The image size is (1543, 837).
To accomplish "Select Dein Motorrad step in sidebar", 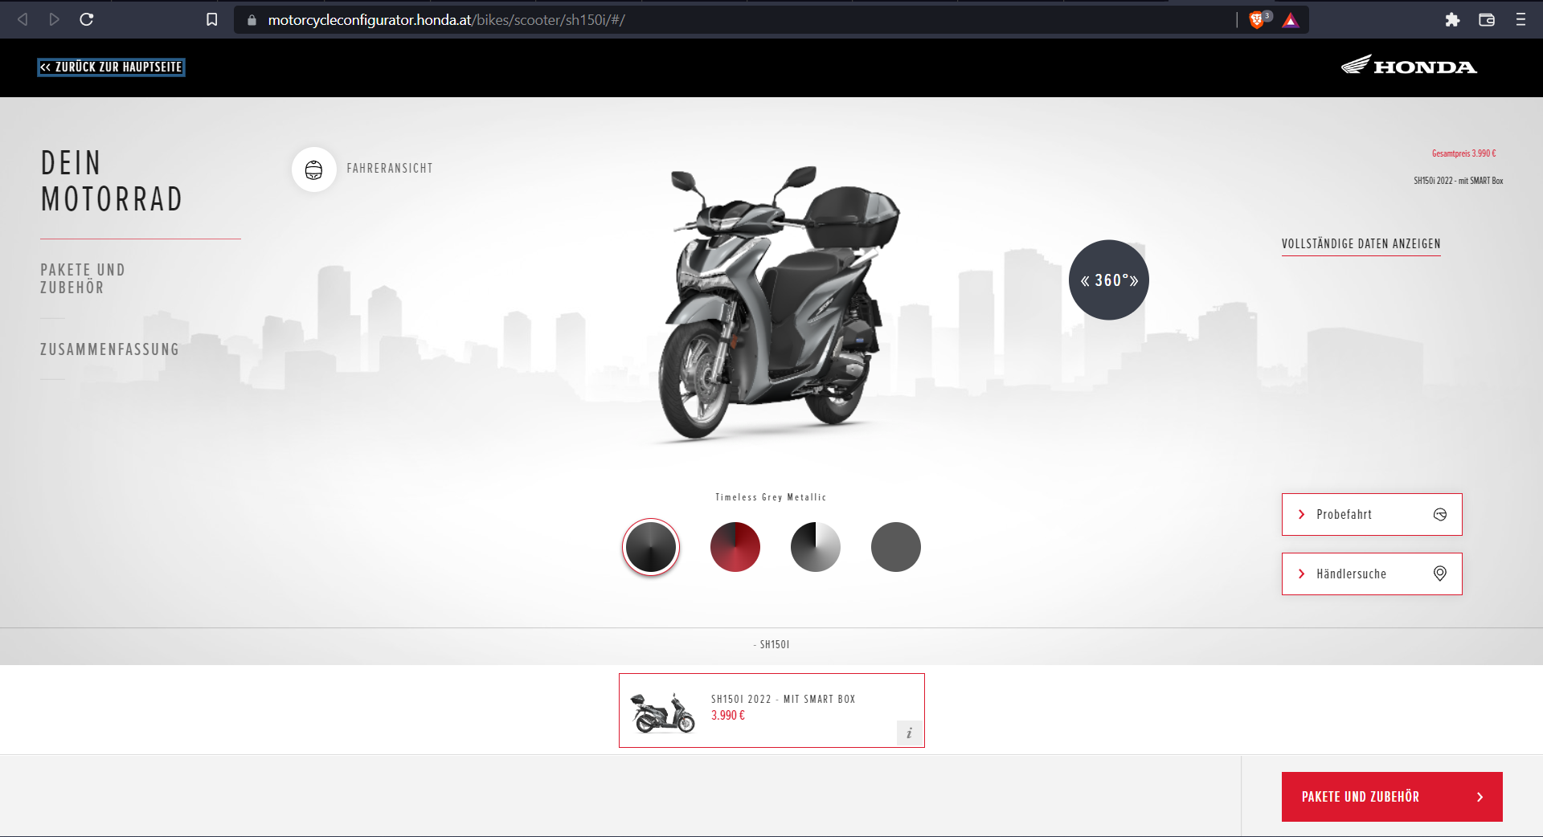I will coord(112,181).
